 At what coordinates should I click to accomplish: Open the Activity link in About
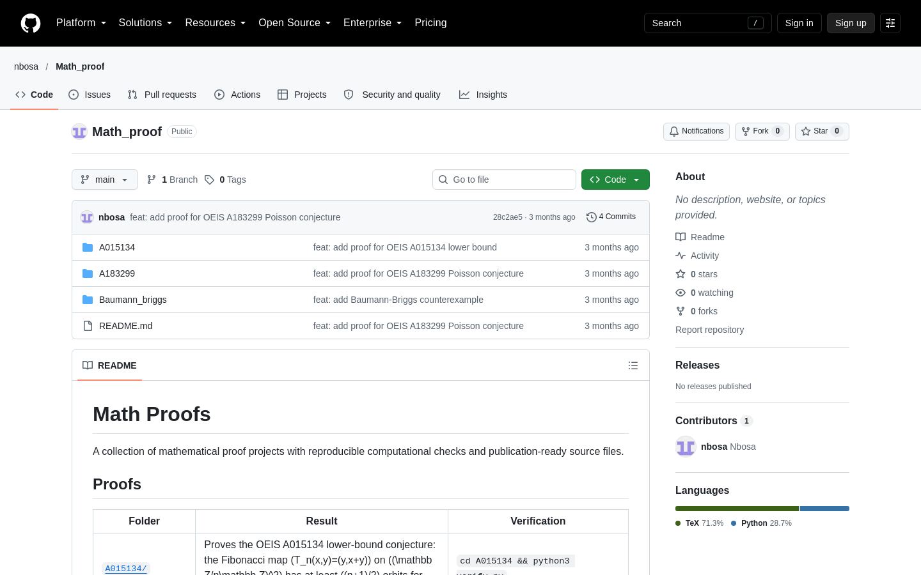tap(697, 256)
